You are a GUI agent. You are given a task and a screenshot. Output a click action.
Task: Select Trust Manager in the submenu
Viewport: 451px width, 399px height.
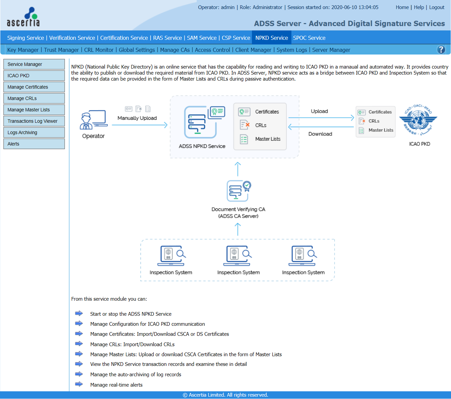coord(61,50)
